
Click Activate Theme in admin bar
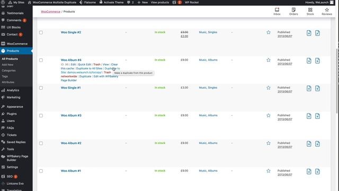[111, 2]
